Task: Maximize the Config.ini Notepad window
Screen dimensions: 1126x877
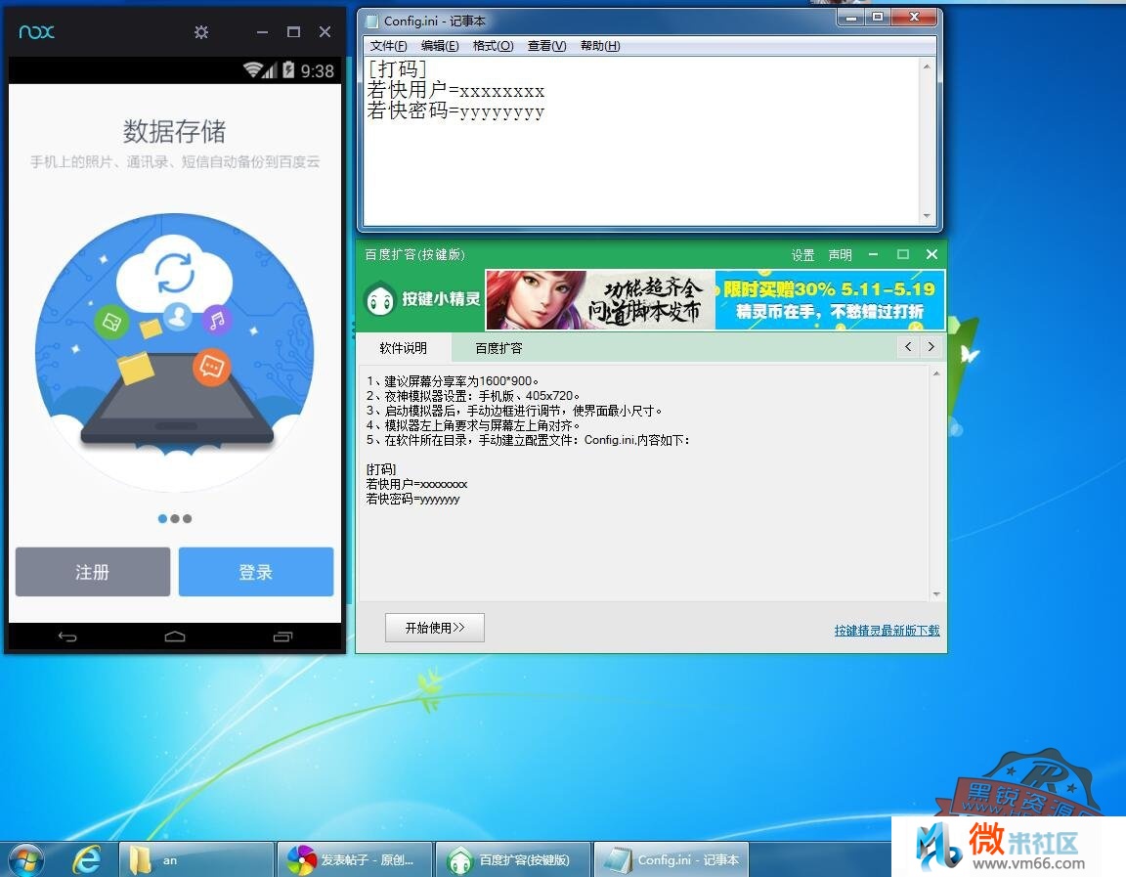Action: coord(878,18)
